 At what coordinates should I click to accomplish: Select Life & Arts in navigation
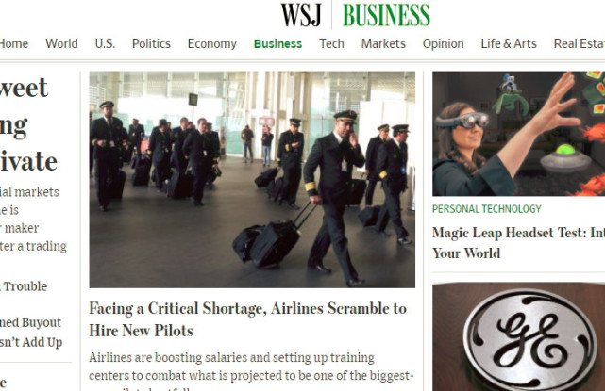tap(509, 43)
